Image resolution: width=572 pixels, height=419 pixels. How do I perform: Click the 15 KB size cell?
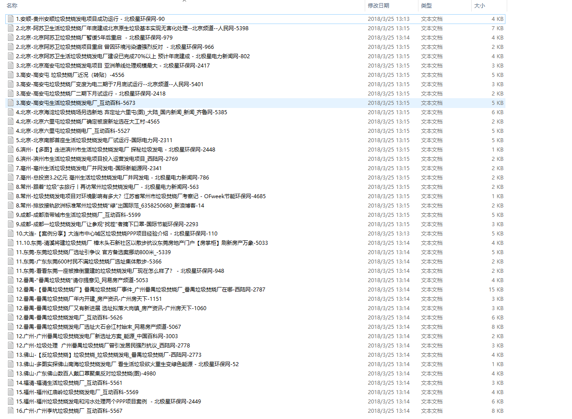click(496, 289)
